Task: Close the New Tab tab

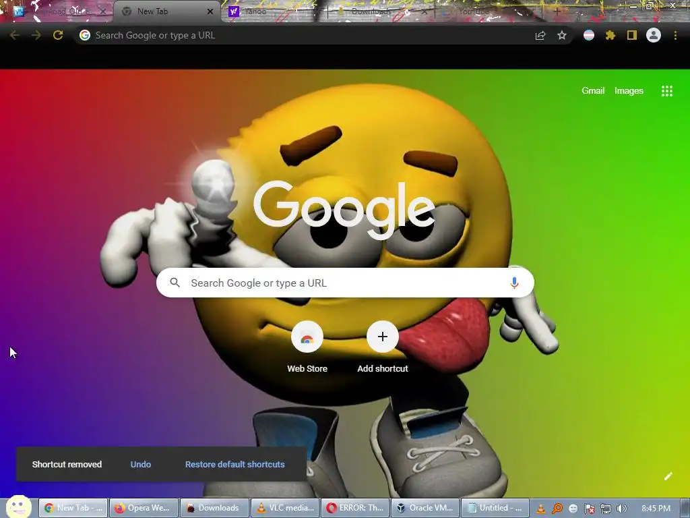Action: click(x=210, y=11)
